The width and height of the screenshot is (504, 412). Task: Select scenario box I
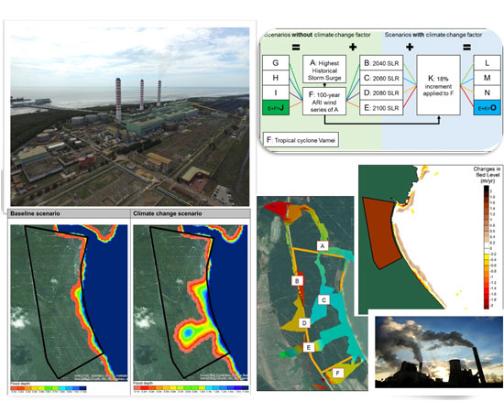[x=276, y=92]
